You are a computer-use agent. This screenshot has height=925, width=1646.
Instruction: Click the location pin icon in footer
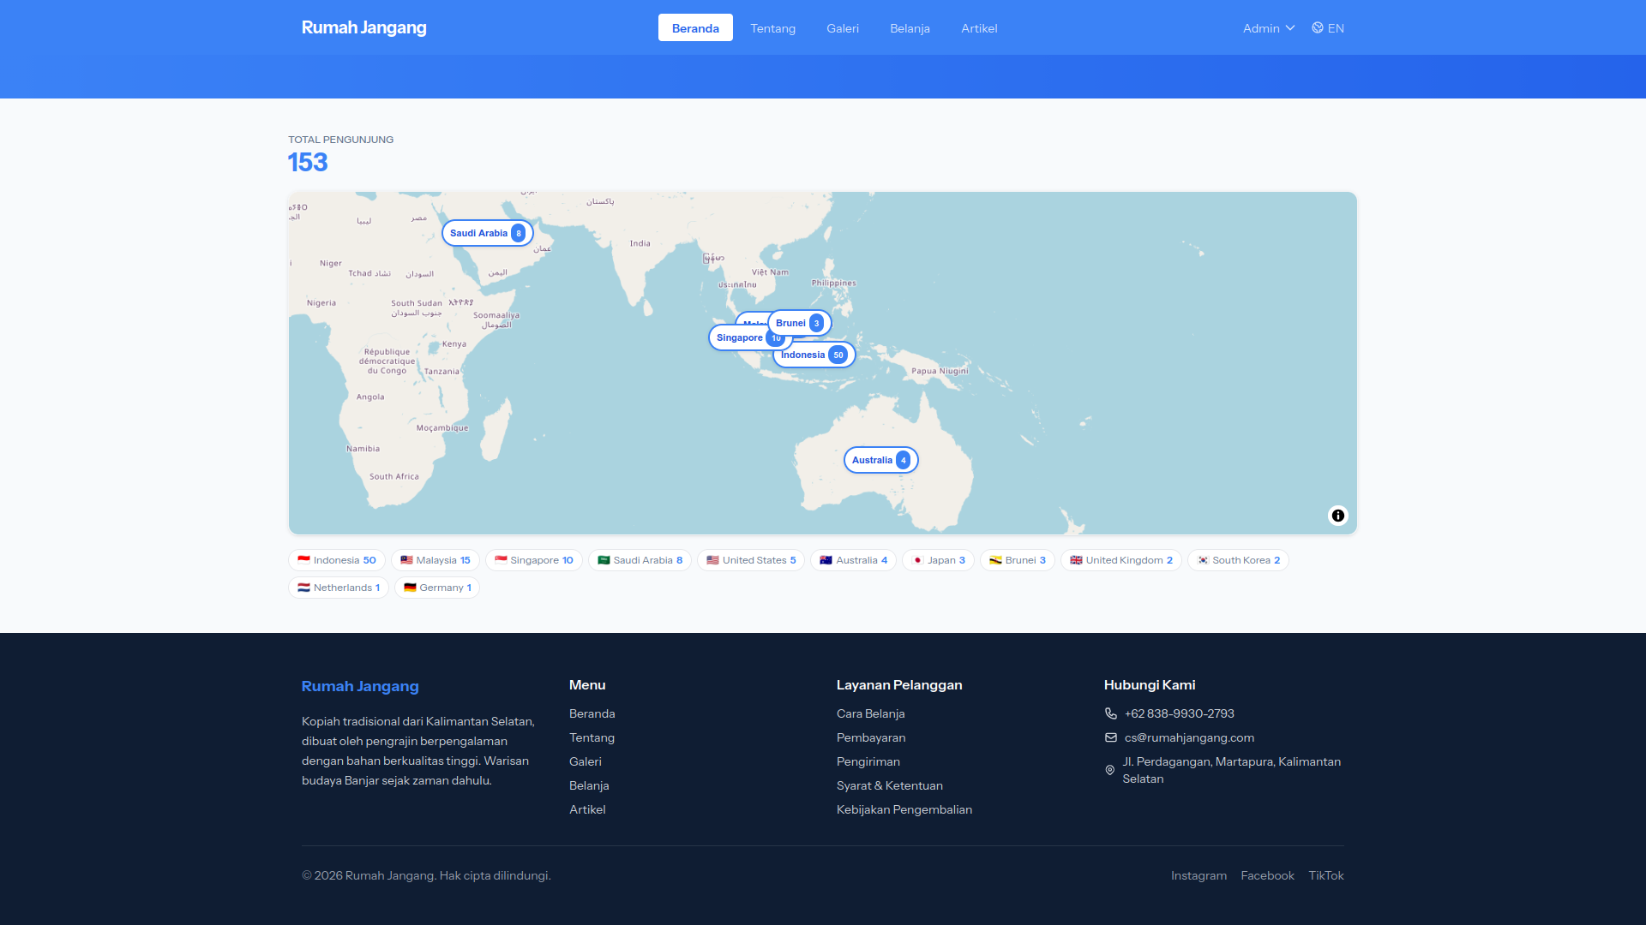(1110, 770)
